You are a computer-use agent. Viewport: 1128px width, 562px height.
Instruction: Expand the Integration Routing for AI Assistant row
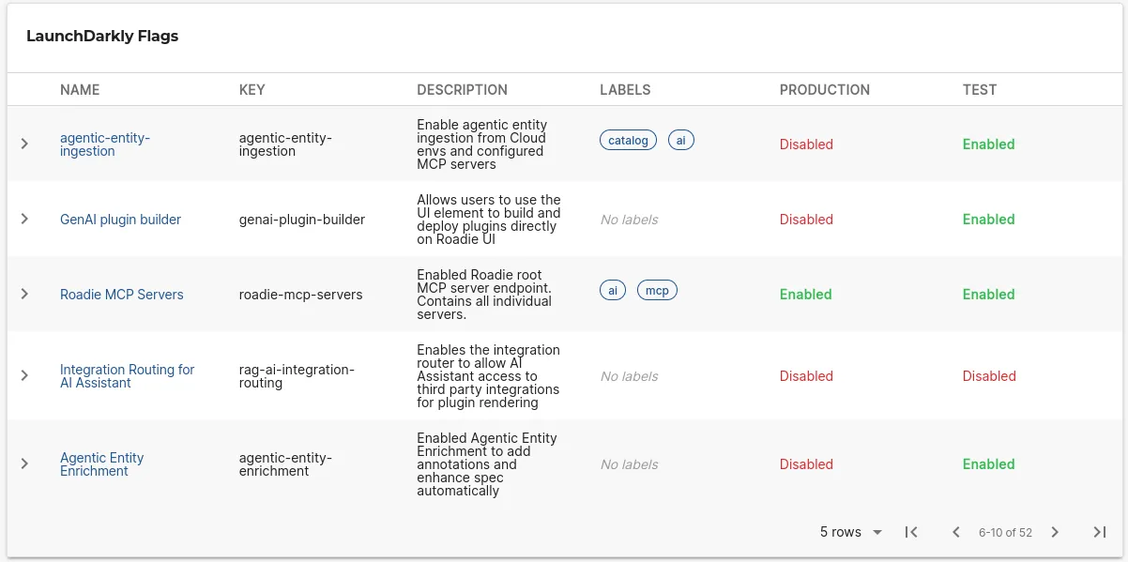tap(24, 375)
